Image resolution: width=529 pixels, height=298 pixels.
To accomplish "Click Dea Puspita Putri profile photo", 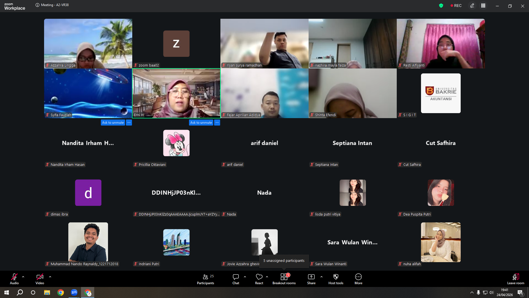I will point(441,193).
